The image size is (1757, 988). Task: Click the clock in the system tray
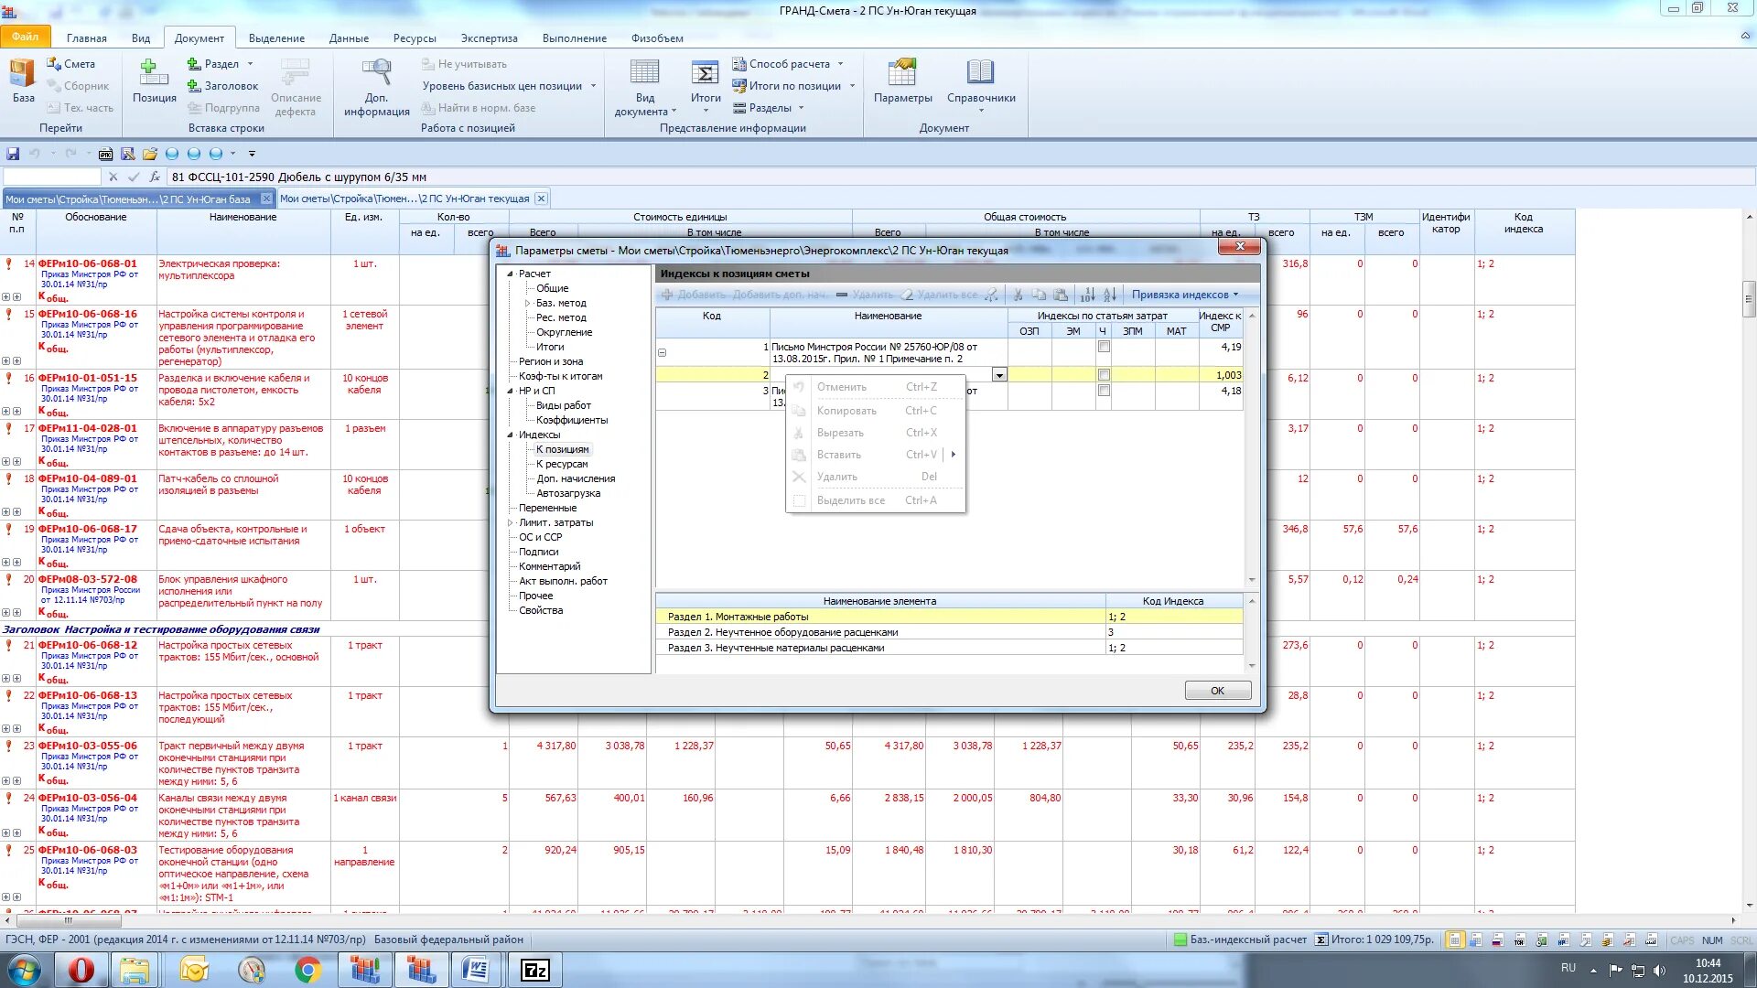pos(1708,971)
